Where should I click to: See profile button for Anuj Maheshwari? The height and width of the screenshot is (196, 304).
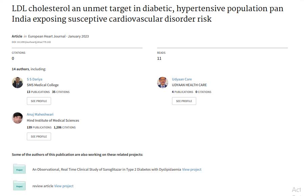pos(39,137)
